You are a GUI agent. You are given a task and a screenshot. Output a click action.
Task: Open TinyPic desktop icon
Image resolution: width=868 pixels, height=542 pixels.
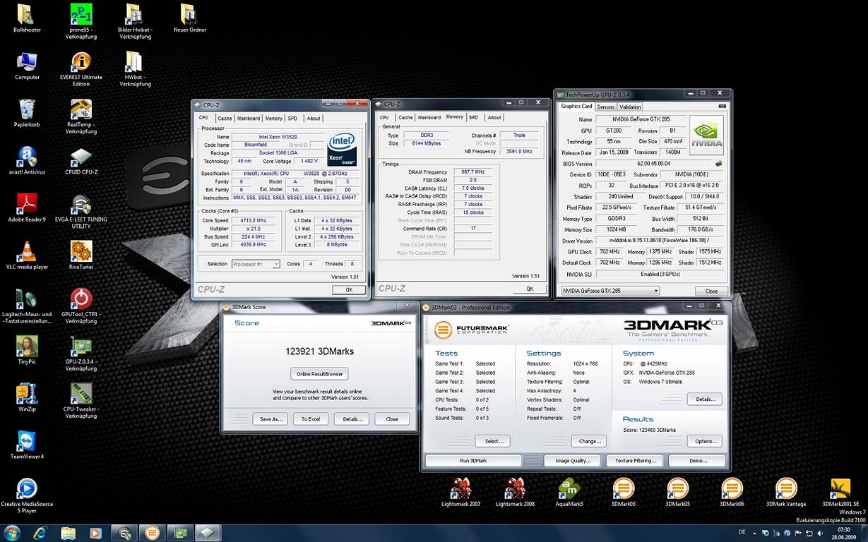tap(27, 346)
